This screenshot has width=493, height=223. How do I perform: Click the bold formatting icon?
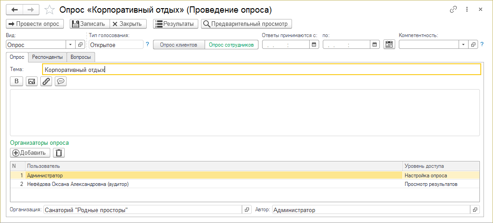[x=16, y=81]
